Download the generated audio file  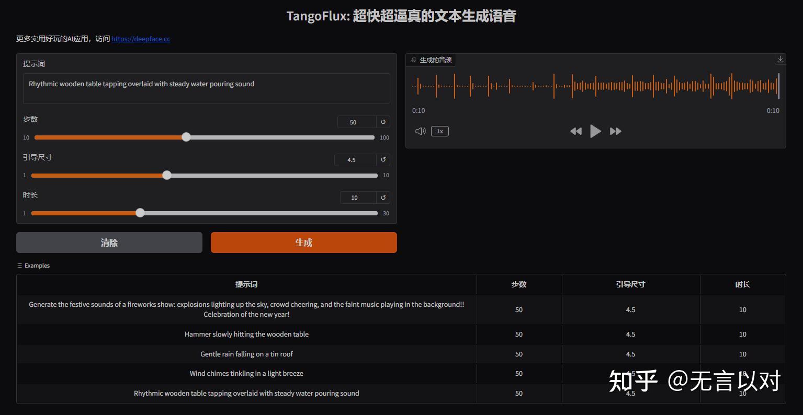780,59
